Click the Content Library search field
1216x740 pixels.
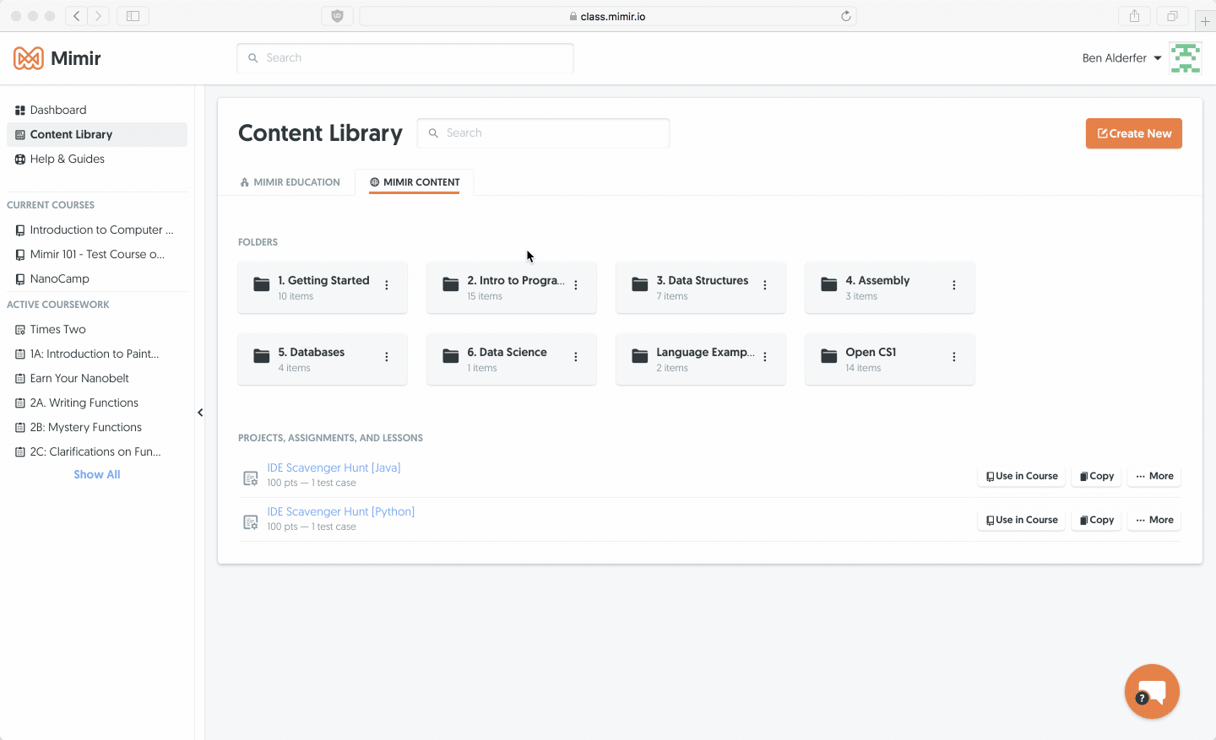click(x=544, y=133)
